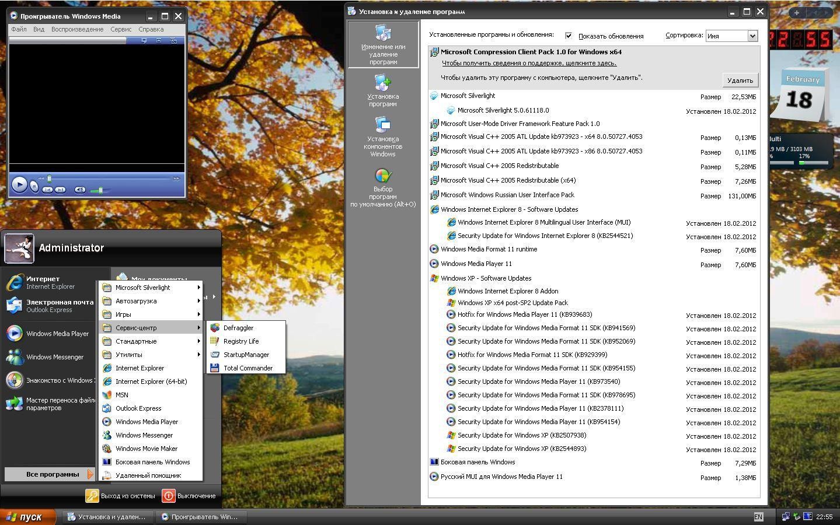The width and height of the screenshot is (840, 525).
Task: Switch to Установка и удаление taskbar button
Action: (107, 517)
